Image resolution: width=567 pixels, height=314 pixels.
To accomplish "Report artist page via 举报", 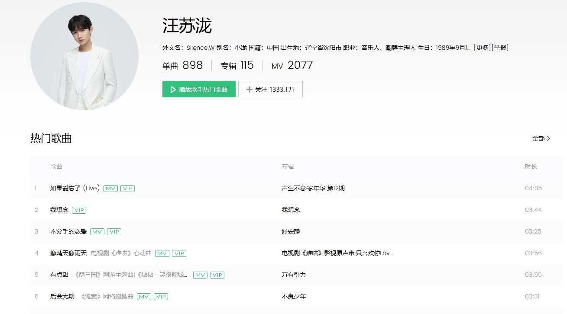I will pyautogui.click(x=500, y=48).
